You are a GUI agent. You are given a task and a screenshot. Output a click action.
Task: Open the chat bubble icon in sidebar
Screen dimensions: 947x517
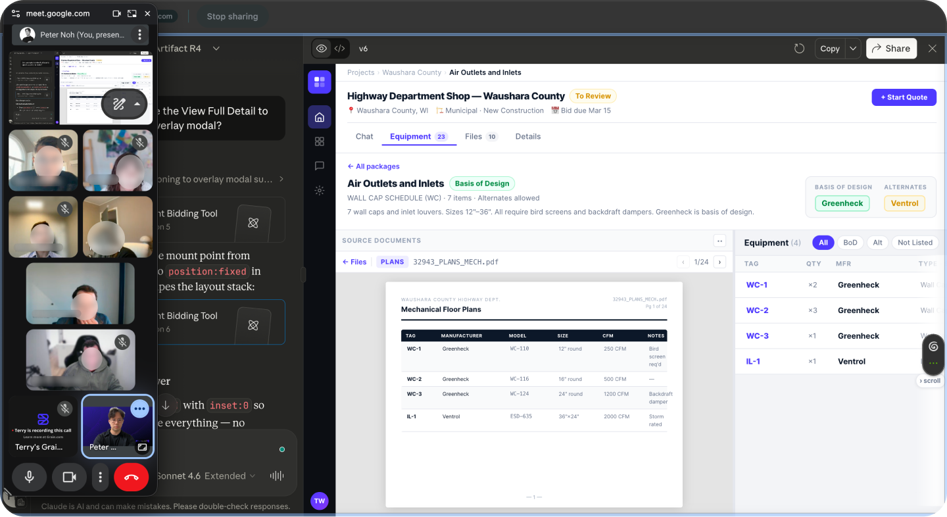click(x=320, y=166)
